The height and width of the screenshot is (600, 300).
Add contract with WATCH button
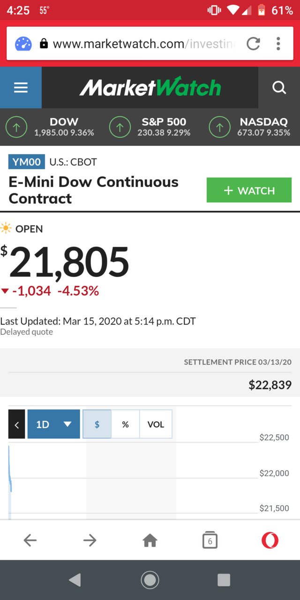tap(249, 190)
